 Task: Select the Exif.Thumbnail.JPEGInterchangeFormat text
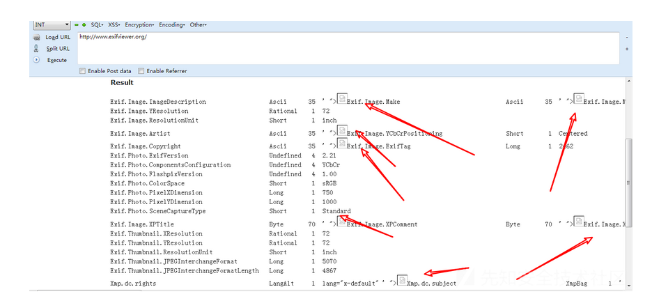pos(174,261)
